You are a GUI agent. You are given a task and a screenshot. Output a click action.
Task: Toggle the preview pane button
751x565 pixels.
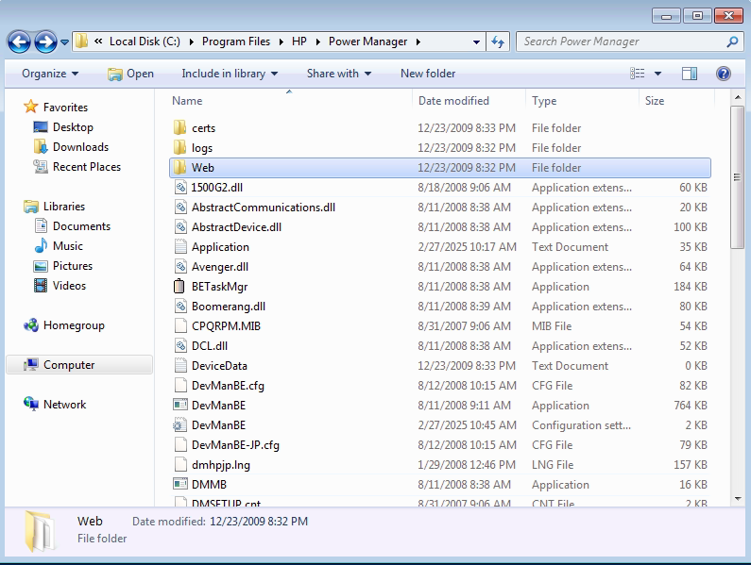(x=690, y=74)
